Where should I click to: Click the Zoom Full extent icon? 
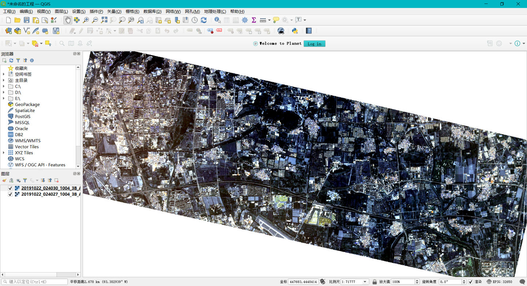[x=104, y=20]
